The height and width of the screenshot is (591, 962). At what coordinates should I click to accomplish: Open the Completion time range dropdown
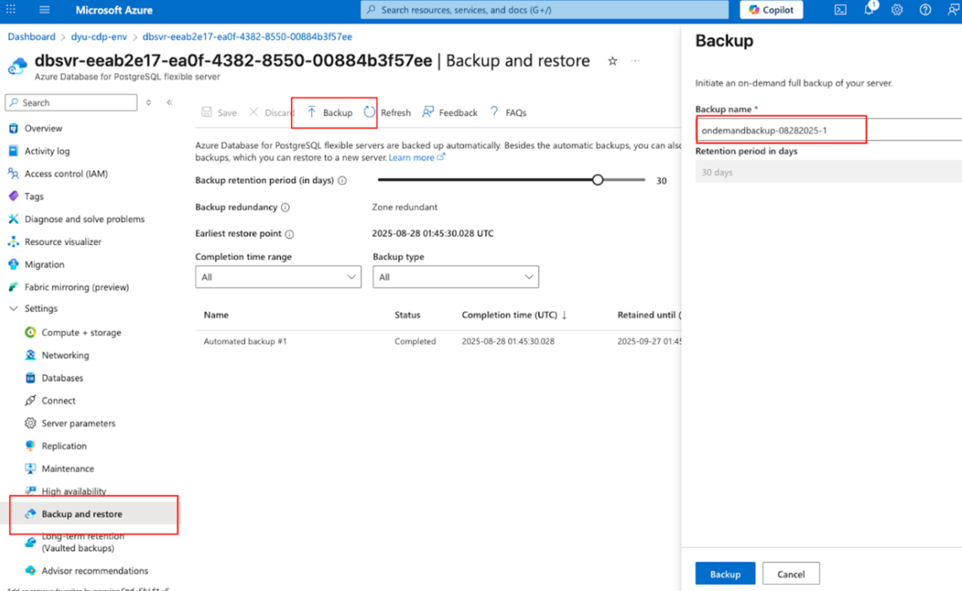tap(278, 276)
